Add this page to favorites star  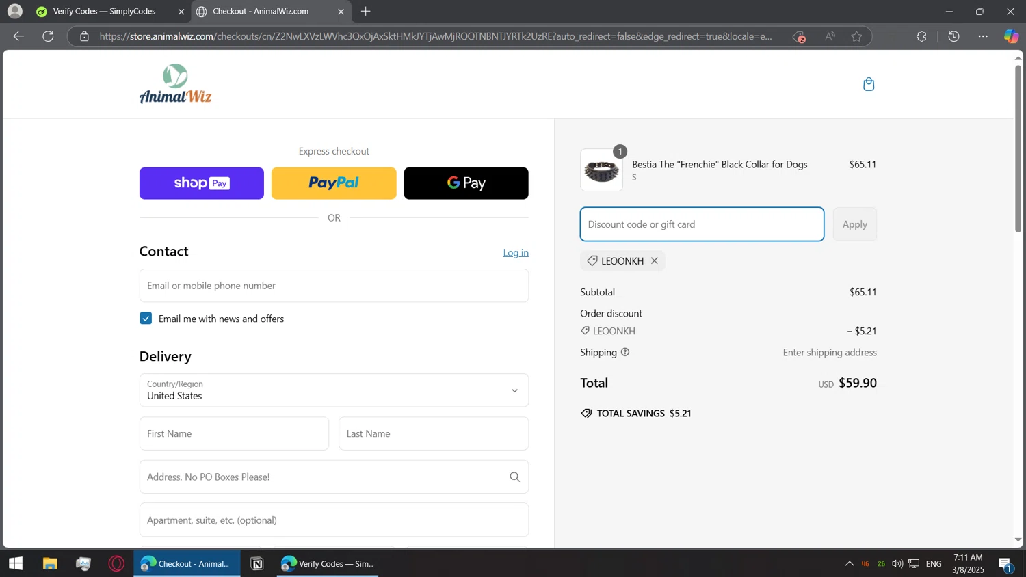856,36
